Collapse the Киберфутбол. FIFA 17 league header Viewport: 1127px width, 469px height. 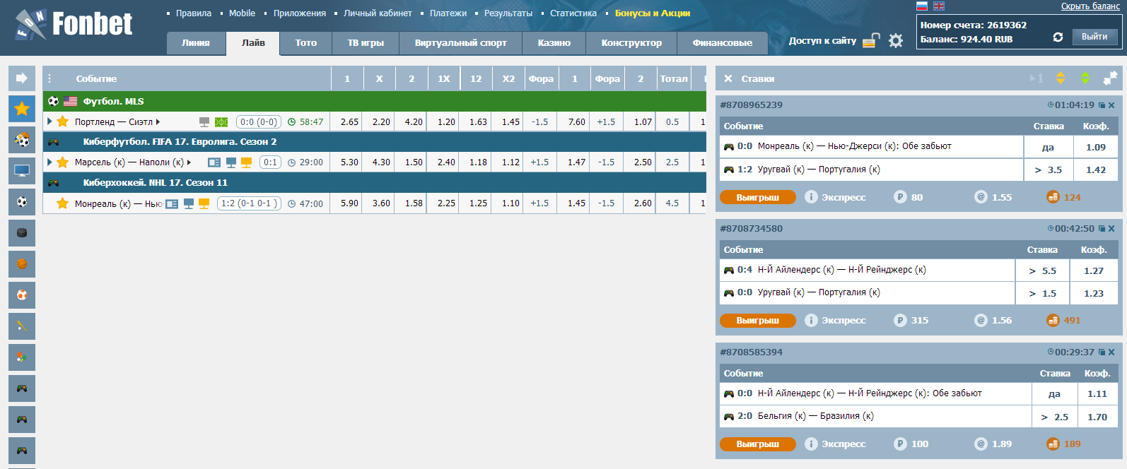click(375, 142)
